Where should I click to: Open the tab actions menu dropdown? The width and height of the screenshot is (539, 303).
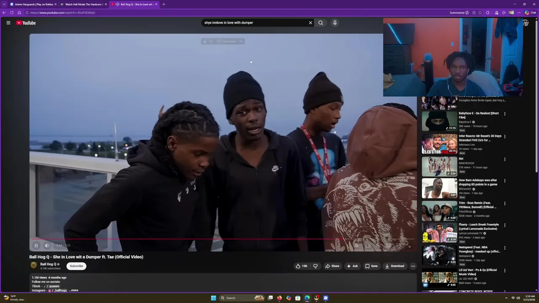[5, 4]
